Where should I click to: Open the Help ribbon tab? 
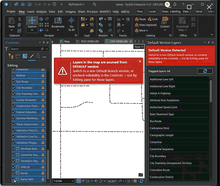116,12
